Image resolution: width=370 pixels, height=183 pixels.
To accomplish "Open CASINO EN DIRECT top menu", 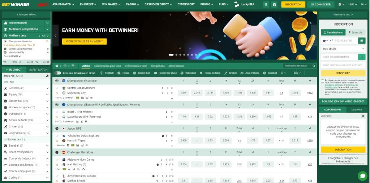I will pos(158,4).
